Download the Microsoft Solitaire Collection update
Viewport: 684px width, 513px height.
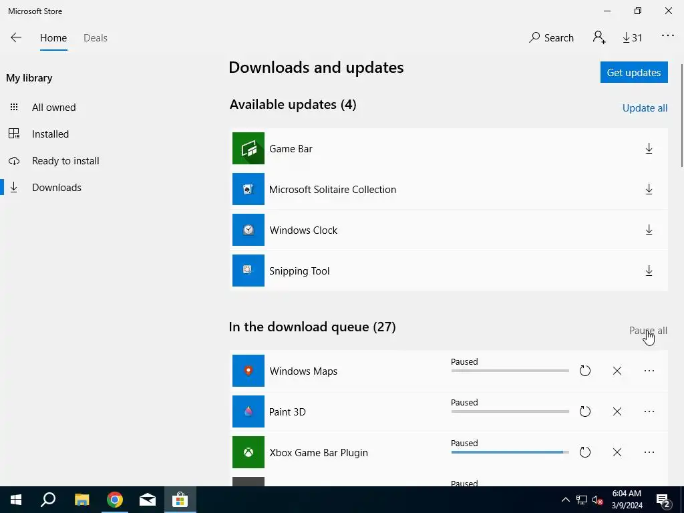[649, 189]
